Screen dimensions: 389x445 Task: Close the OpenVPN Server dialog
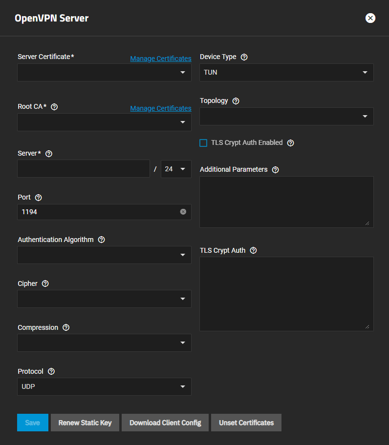click(370, 18)
